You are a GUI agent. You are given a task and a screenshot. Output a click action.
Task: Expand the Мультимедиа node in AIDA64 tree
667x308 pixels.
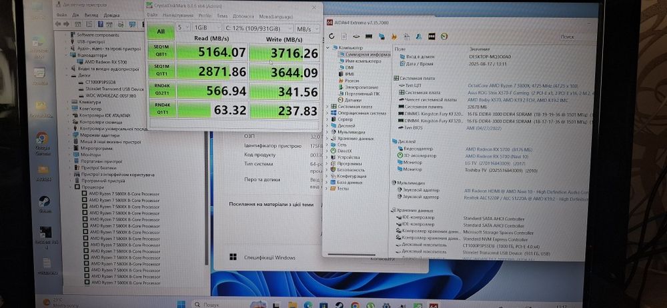(327, 132)
